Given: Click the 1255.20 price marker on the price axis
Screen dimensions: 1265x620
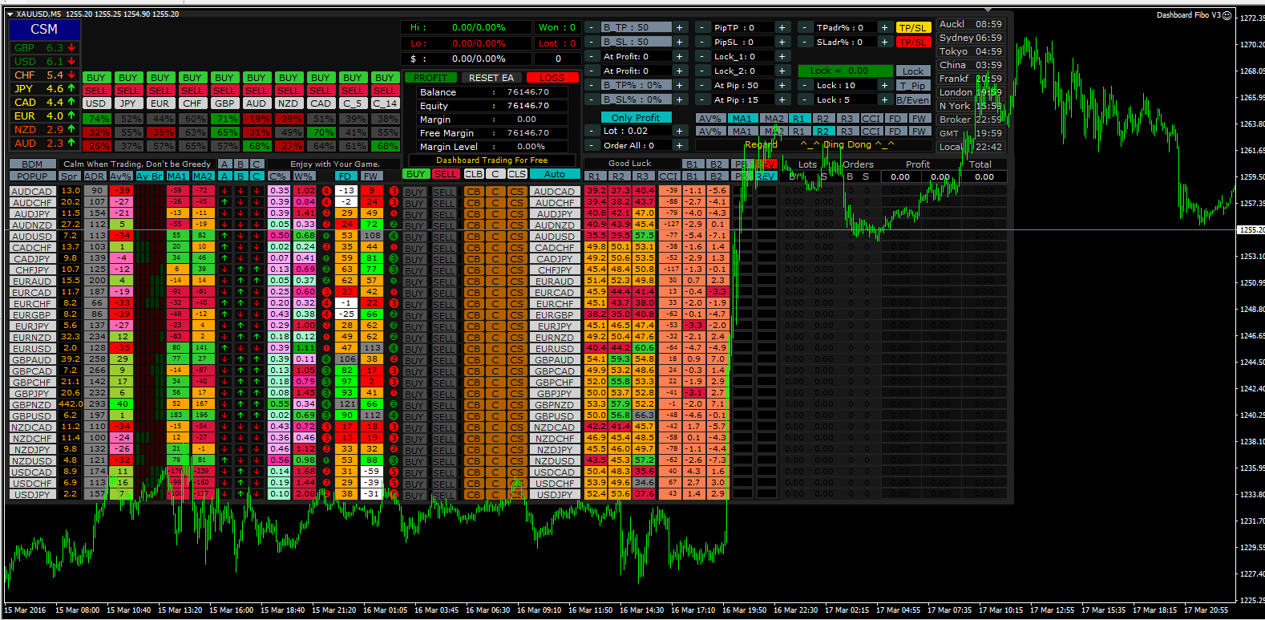Looking at the screenshot, I should pos(1251,230).
